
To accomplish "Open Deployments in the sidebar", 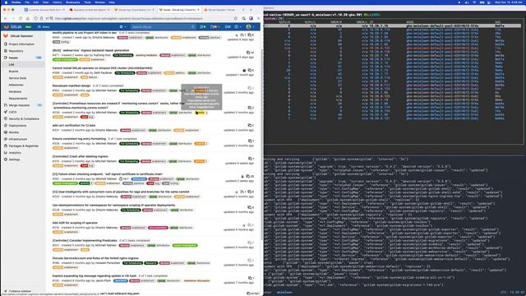I will click(17, 126).
